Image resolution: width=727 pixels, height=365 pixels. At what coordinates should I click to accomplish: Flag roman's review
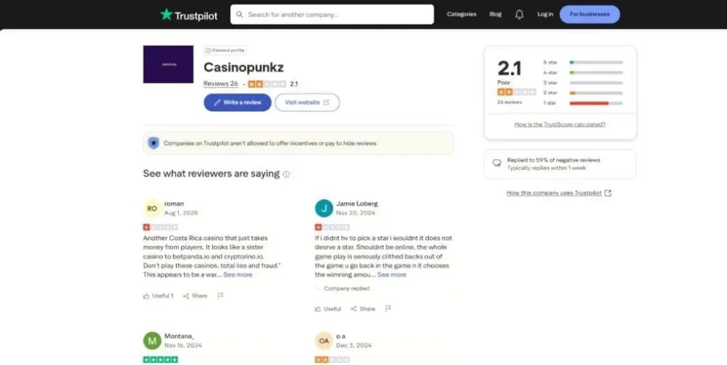point(220,296)
